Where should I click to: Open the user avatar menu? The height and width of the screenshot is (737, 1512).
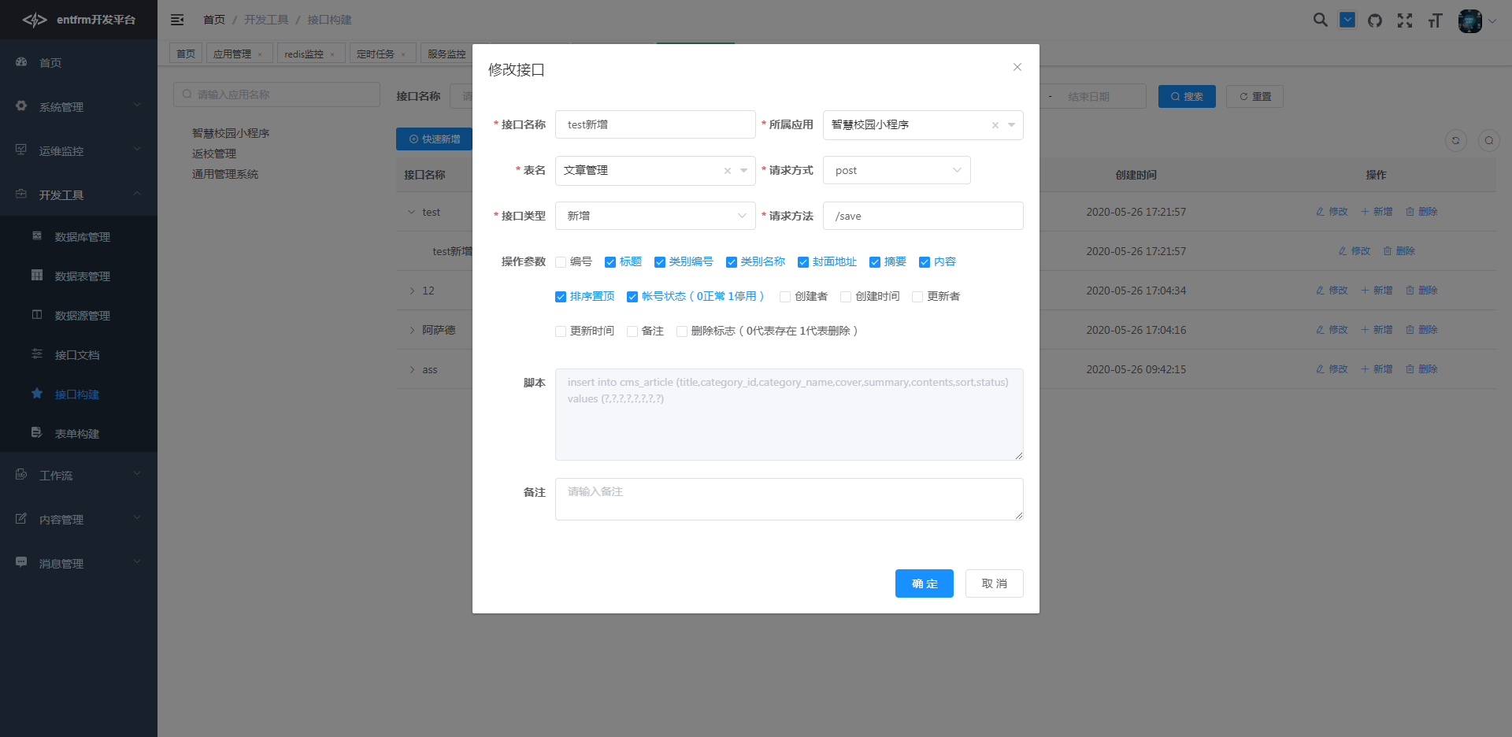tap(1477, 21)
